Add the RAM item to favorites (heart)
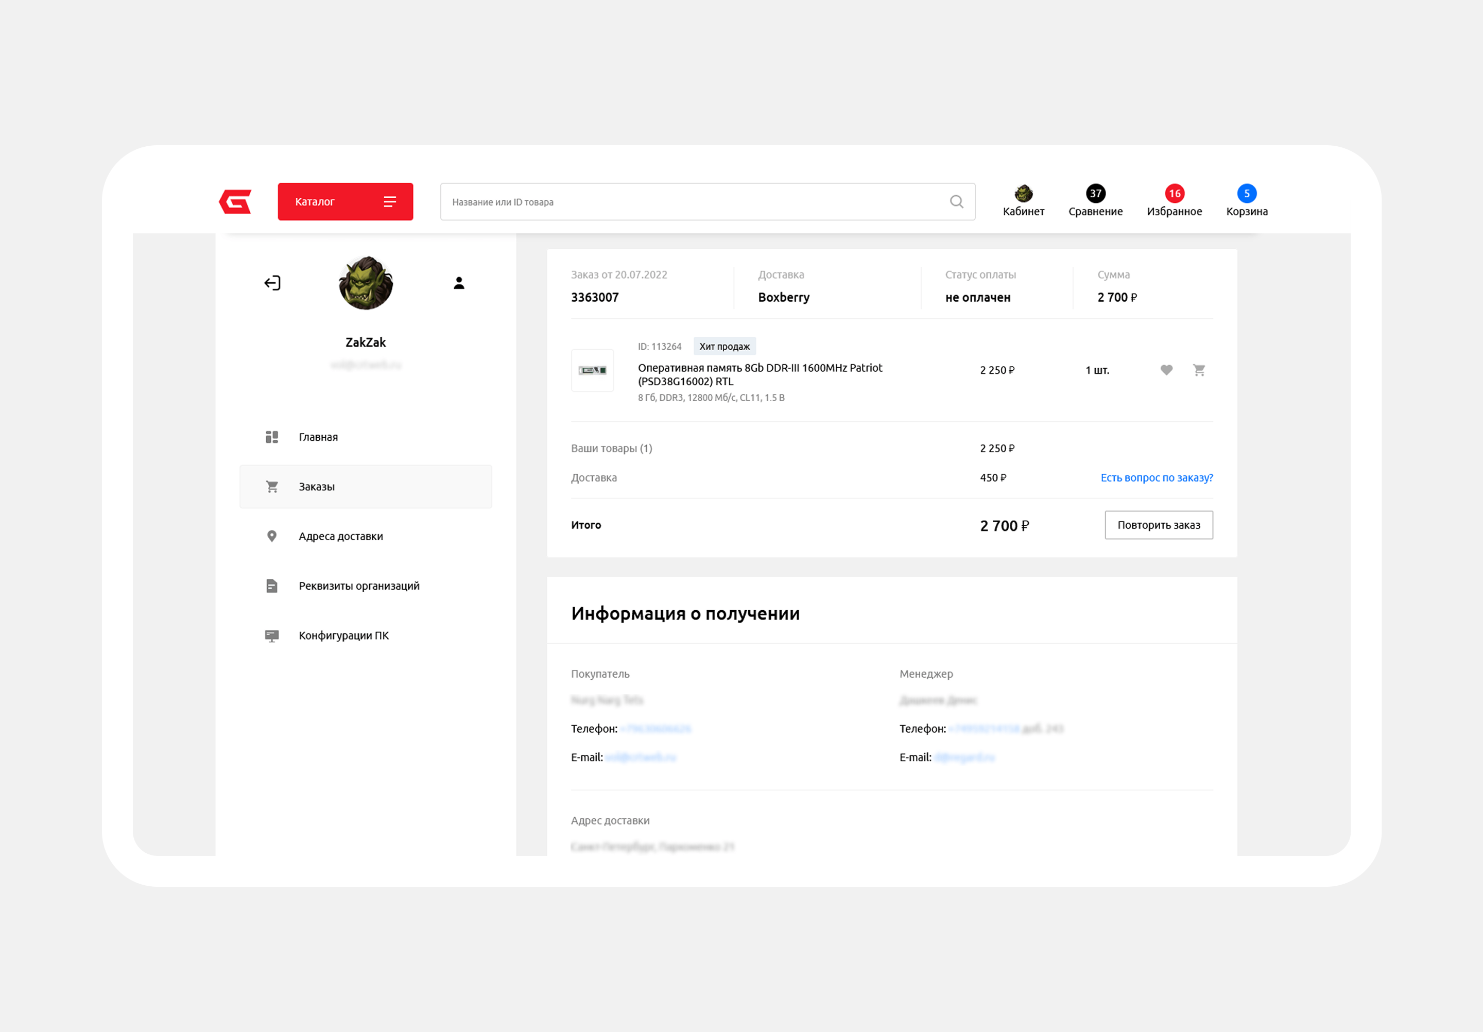This screenshot has width=1483, height=1032. point(1166,370)
